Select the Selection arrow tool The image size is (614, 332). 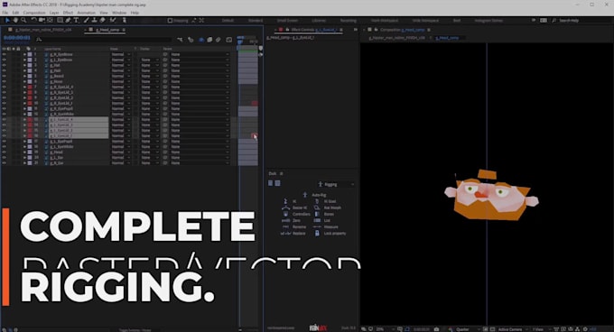7,21
